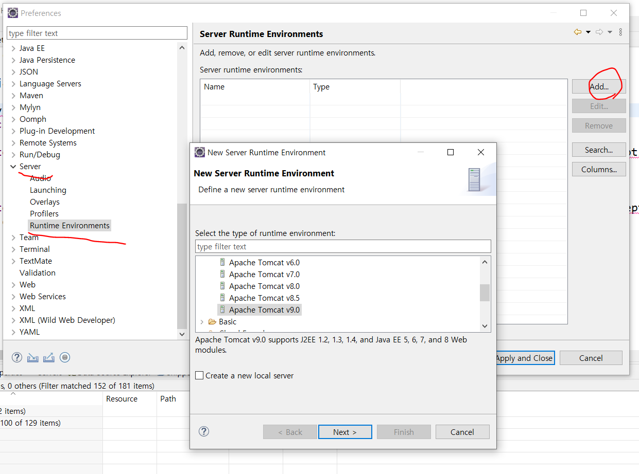This screenshot has height=474, width=639.
Task: Click the forward navigation arrow icon
Action: click(599, 32)
